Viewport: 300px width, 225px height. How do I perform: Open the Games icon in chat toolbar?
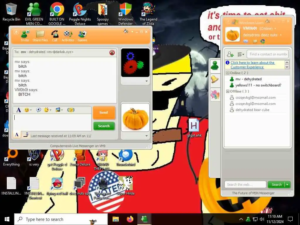[82, 36]
